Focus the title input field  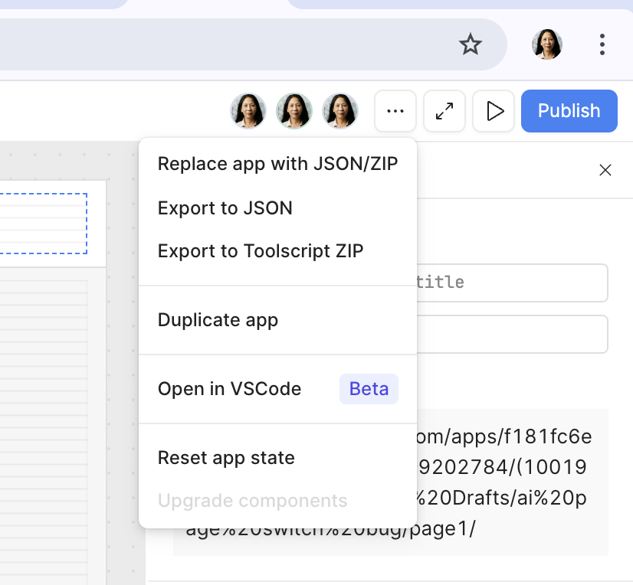click(x=512, y=283)
